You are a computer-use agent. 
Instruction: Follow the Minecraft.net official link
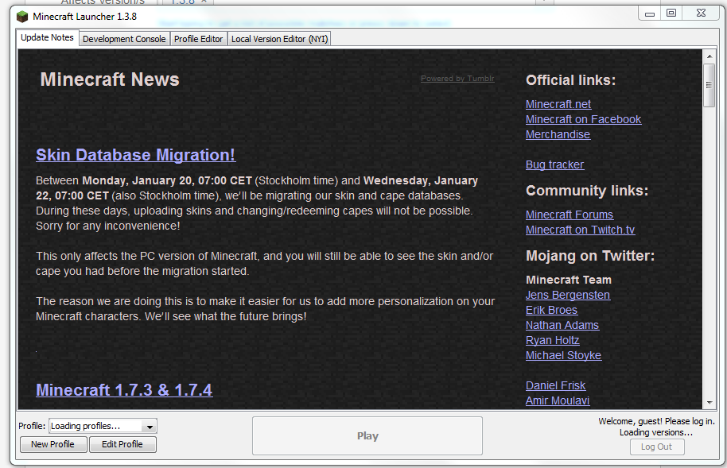coord(558,104)
